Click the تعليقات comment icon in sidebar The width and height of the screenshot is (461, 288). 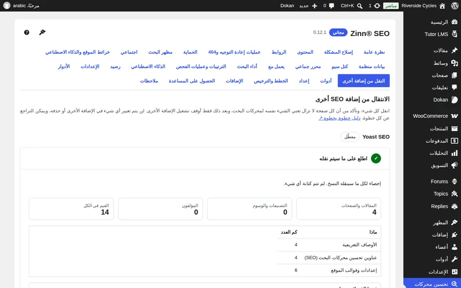pos(455,87)
